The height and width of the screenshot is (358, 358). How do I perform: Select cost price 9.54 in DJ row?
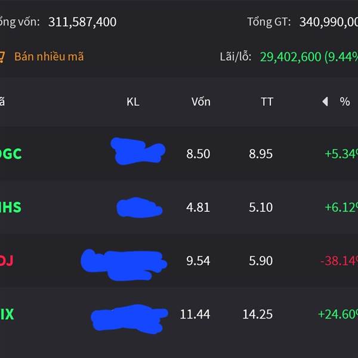pos(198,261)
